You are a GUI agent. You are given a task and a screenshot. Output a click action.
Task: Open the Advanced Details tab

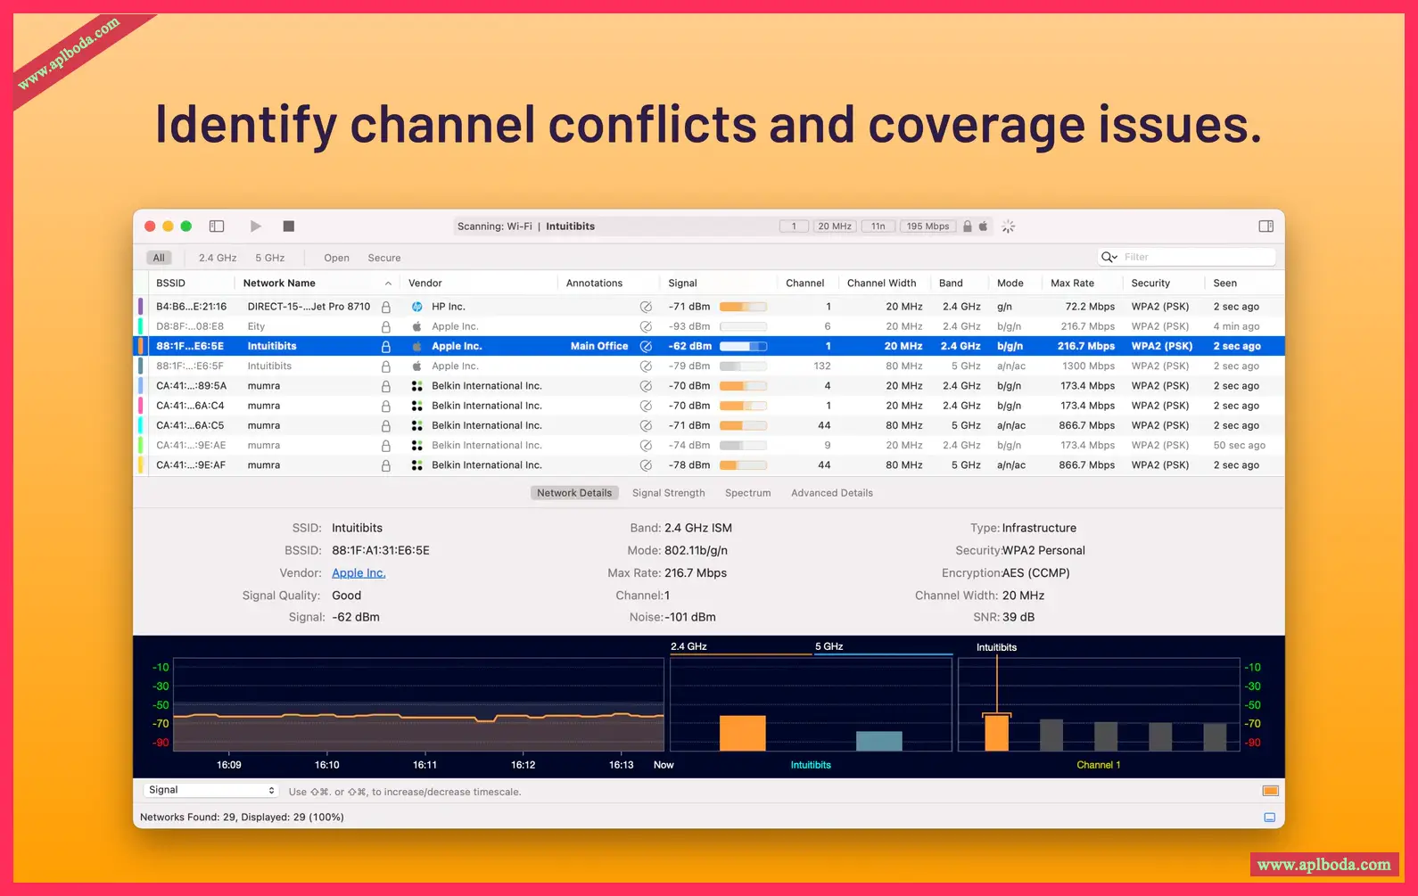pyautogui.click(x=832, y=493)
